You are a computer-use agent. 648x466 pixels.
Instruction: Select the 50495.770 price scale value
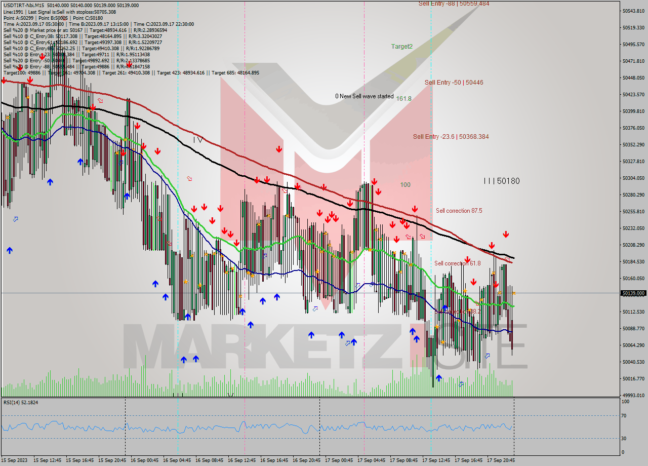click(633, 44)
